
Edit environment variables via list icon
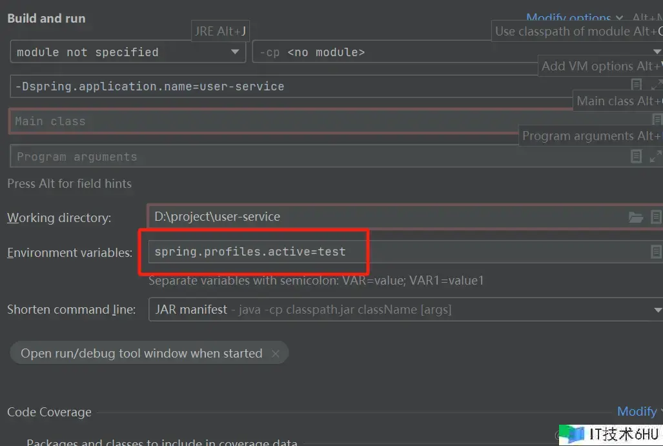[656, 252]
